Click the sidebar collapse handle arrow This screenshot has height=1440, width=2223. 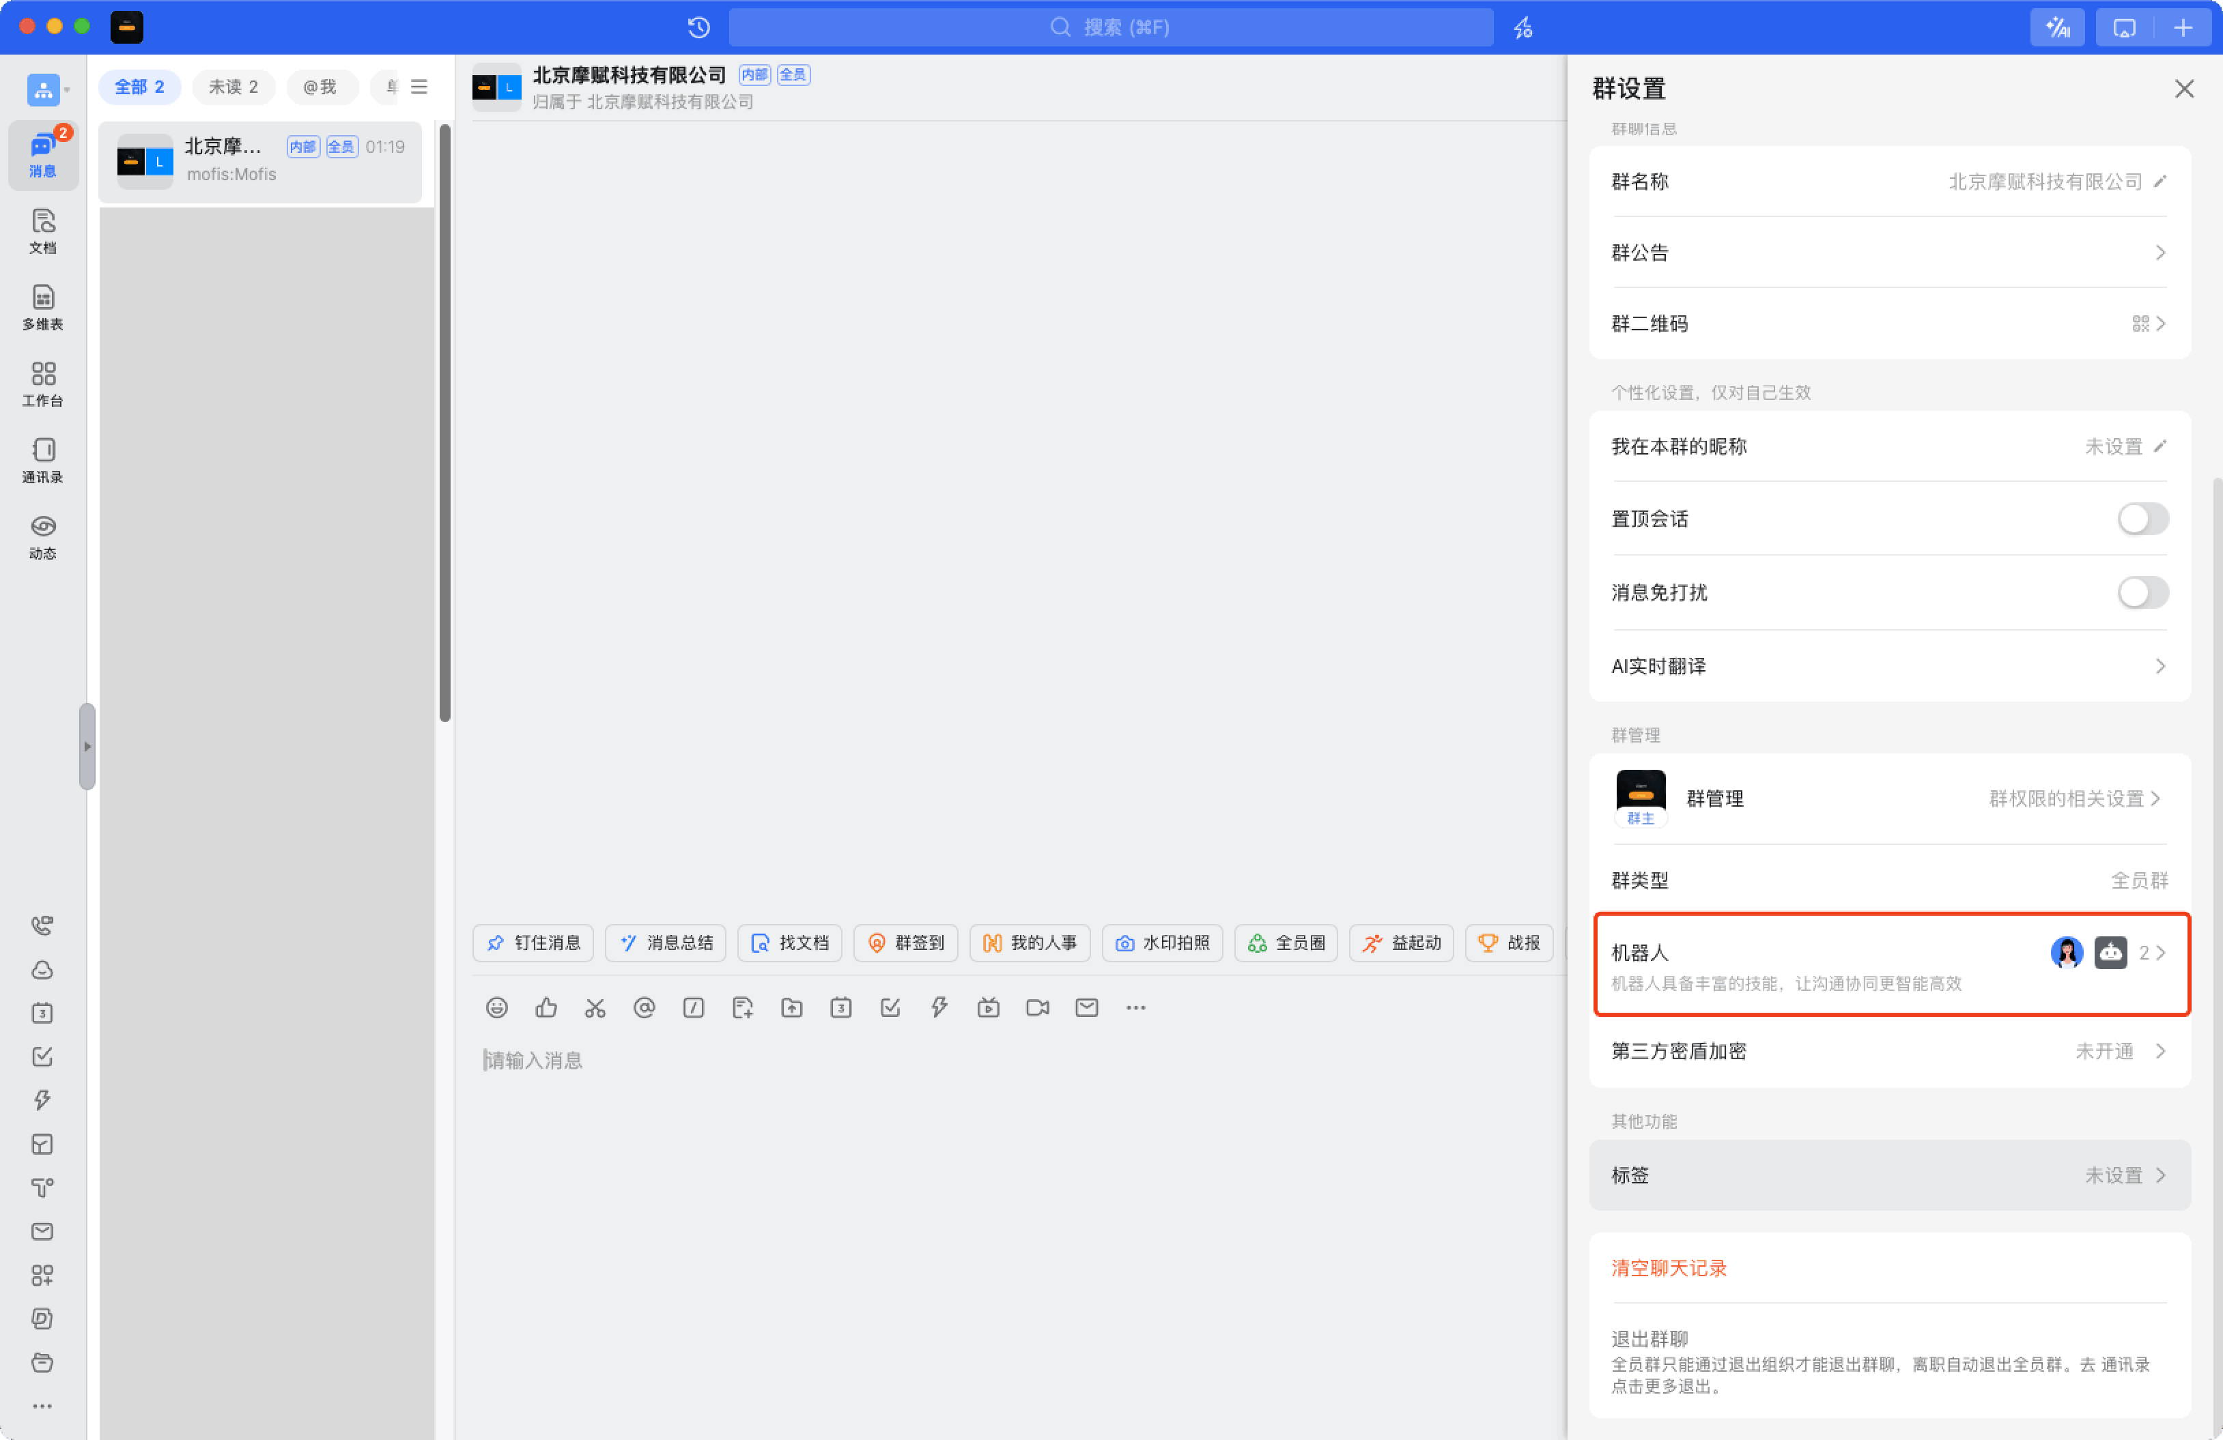tap(87, 746)
